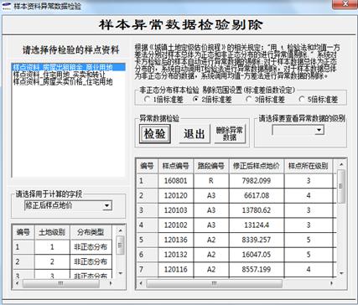358x305 pixels.
Task: Click the 样点所在级别 column header
Action: pyautogui.click(x=309, y=166)
